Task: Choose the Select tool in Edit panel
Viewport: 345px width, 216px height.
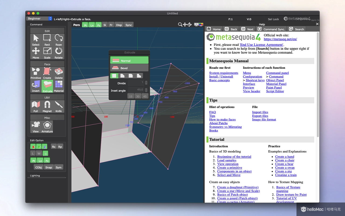Action: click(x=36, y=40)
